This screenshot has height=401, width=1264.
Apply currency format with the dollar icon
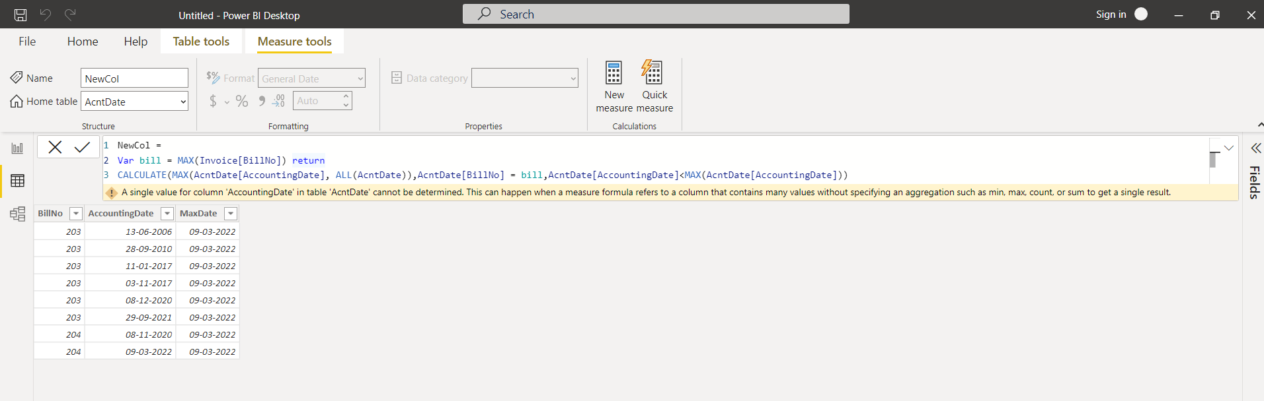coord(213,101)
